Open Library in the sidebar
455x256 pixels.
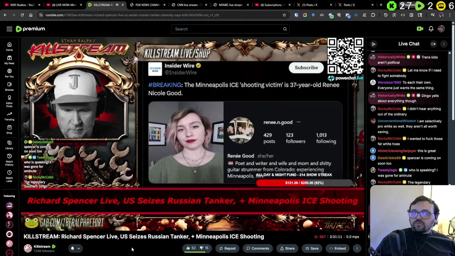click(9, 145)
